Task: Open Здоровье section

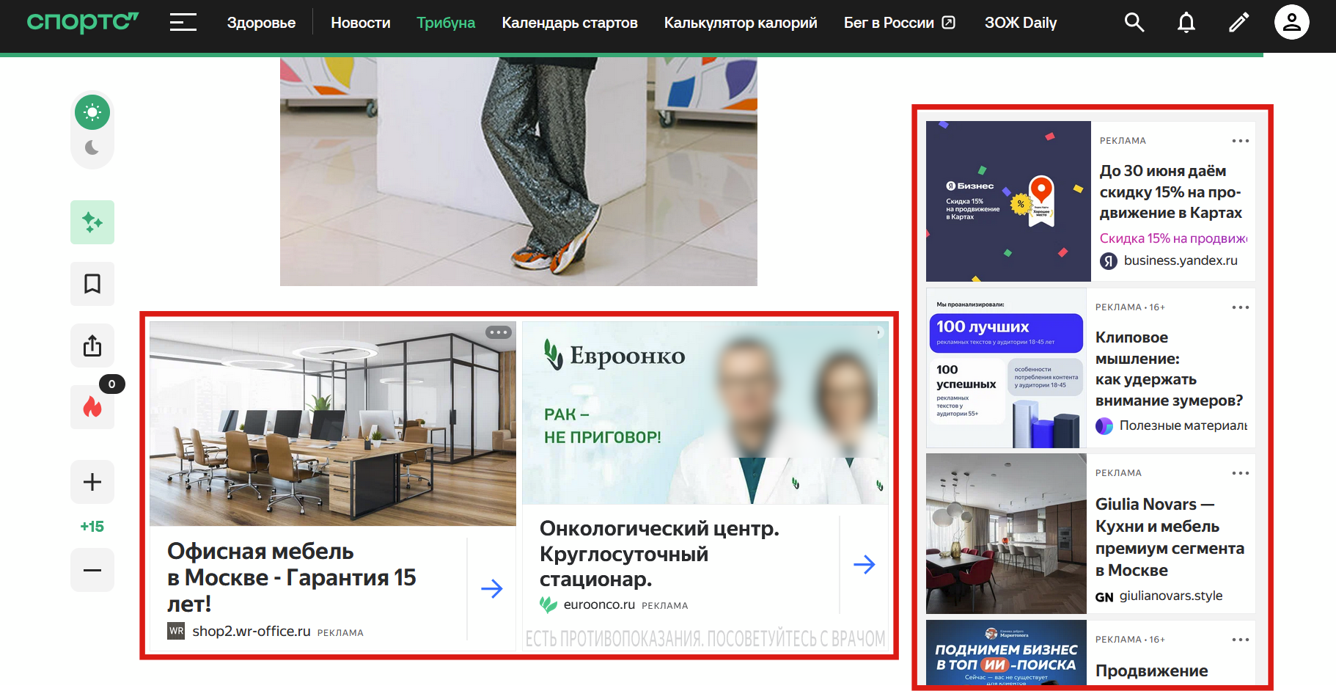Action: tap(261, 22)
